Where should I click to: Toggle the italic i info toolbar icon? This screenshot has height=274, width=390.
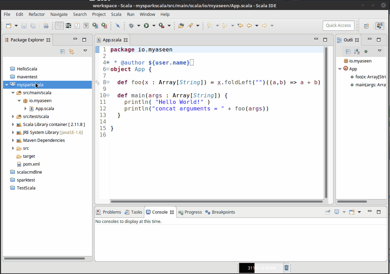tap(77, 26)
